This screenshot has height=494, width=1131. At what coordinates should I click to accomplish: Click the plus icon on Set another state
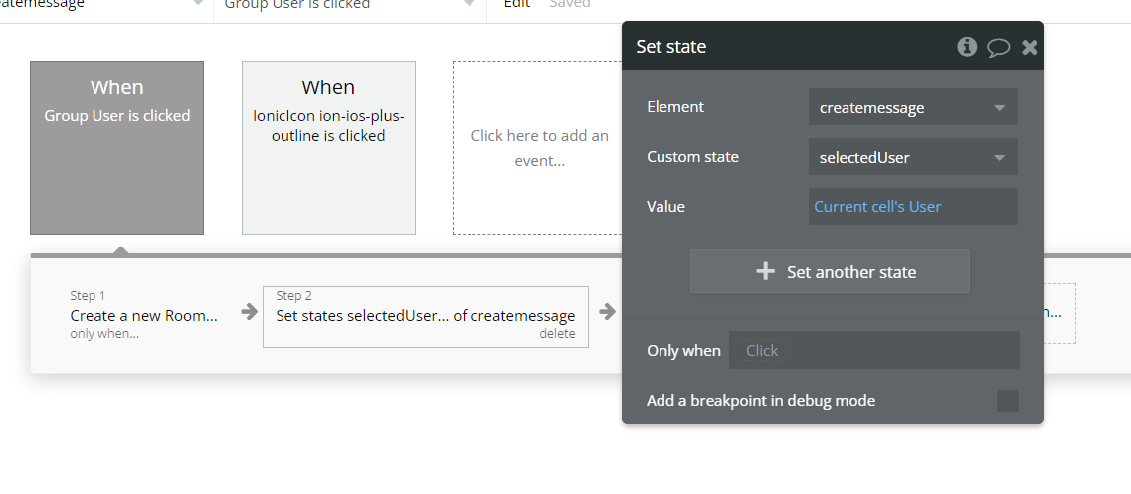tap(765, 271)
